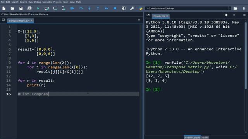
Task: Close the Transpose Matrix.py tab
Action: click(x=32, y=21)
